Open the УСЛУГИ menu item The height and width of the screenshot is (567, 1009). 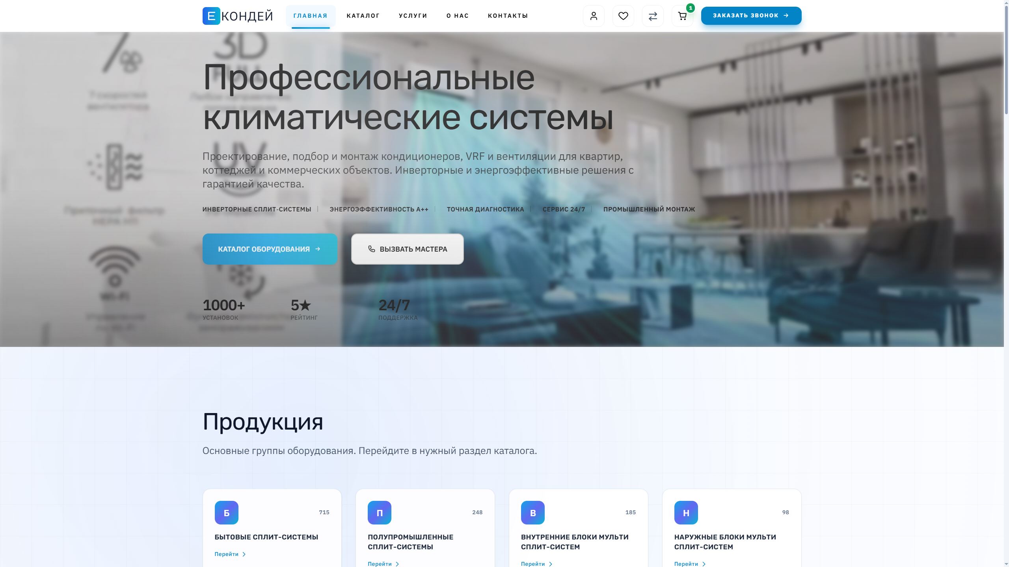(413, 16)
